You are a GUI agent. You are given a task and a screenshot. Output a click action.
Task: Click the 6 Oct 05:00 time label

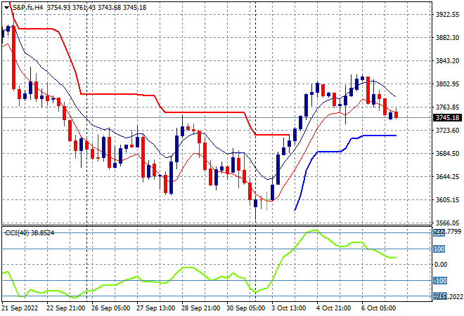[378, 308]
